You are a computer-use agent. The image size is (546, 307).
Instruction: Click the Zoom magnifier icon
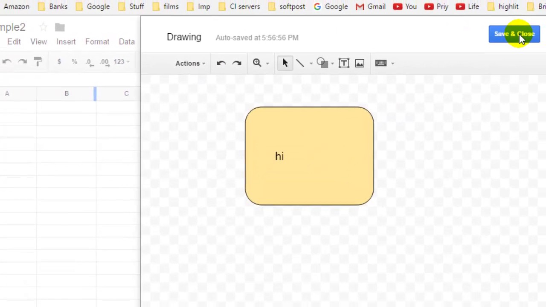point(256,63)
